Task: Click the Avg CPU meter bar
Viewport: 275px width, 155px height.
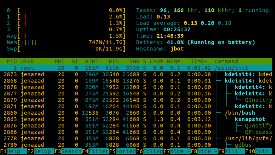Action: point(66,36)
